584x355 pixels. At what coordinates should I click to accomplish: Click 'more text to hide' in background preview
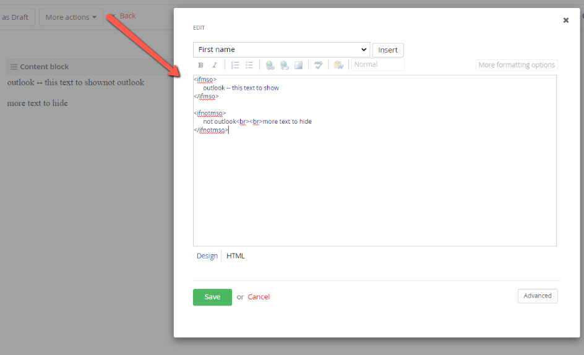tap(37, 103)
